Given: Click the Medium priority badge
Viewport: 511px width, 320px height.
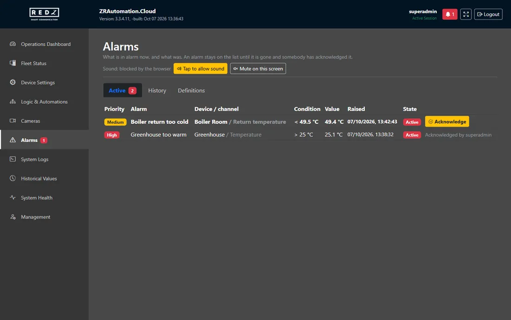Looking at the screenshot, I should coord(115,122).
